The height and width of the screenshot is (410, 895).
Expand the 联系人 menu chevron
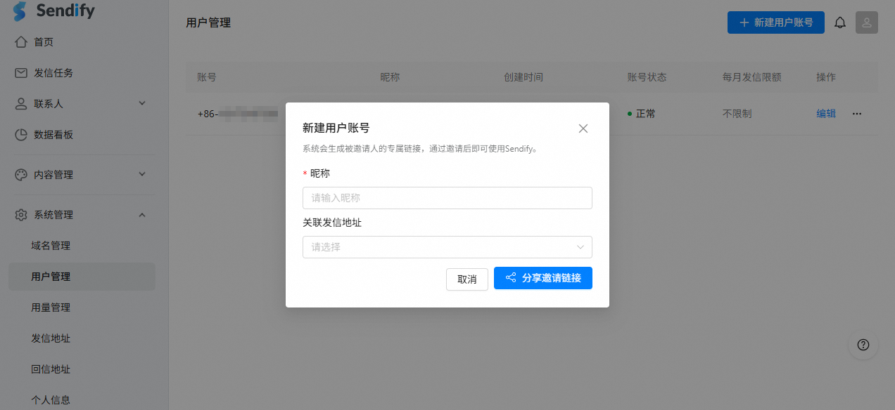click(x=142, y=104)
